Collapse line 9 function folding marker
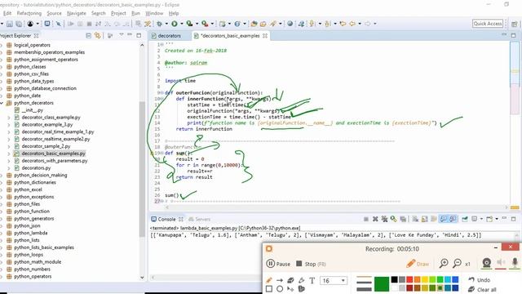The image size is (522, 294). (x=161, y=92)
